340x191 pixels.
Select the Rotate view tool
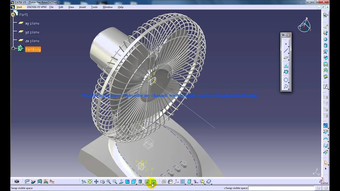coord(103,182)
